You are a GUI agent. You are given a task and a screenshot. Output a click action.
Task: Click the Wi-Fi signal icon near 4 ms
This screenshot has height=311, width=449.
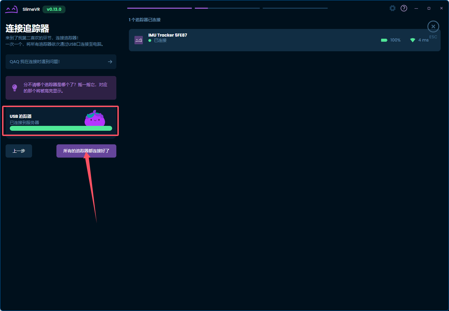pos(413,40)
